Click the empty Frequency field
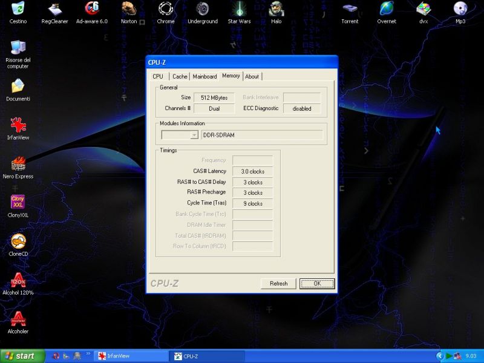The width and height of the screenshot is (484, 363). [252, 160]
